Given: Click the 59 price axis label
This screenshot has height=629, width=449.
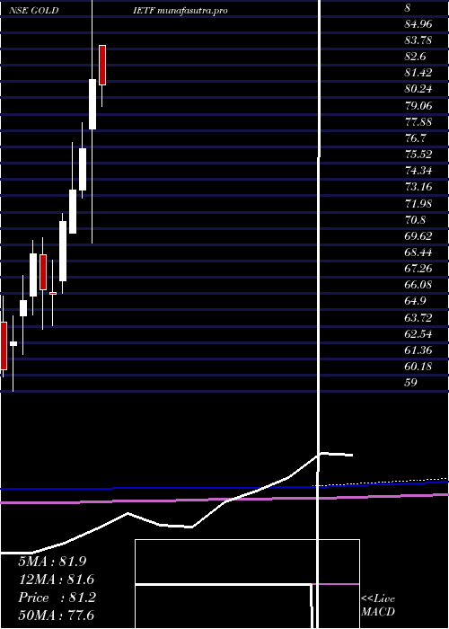Looking at the screenshot, I should pyautogui.click(x=411, y=383).
